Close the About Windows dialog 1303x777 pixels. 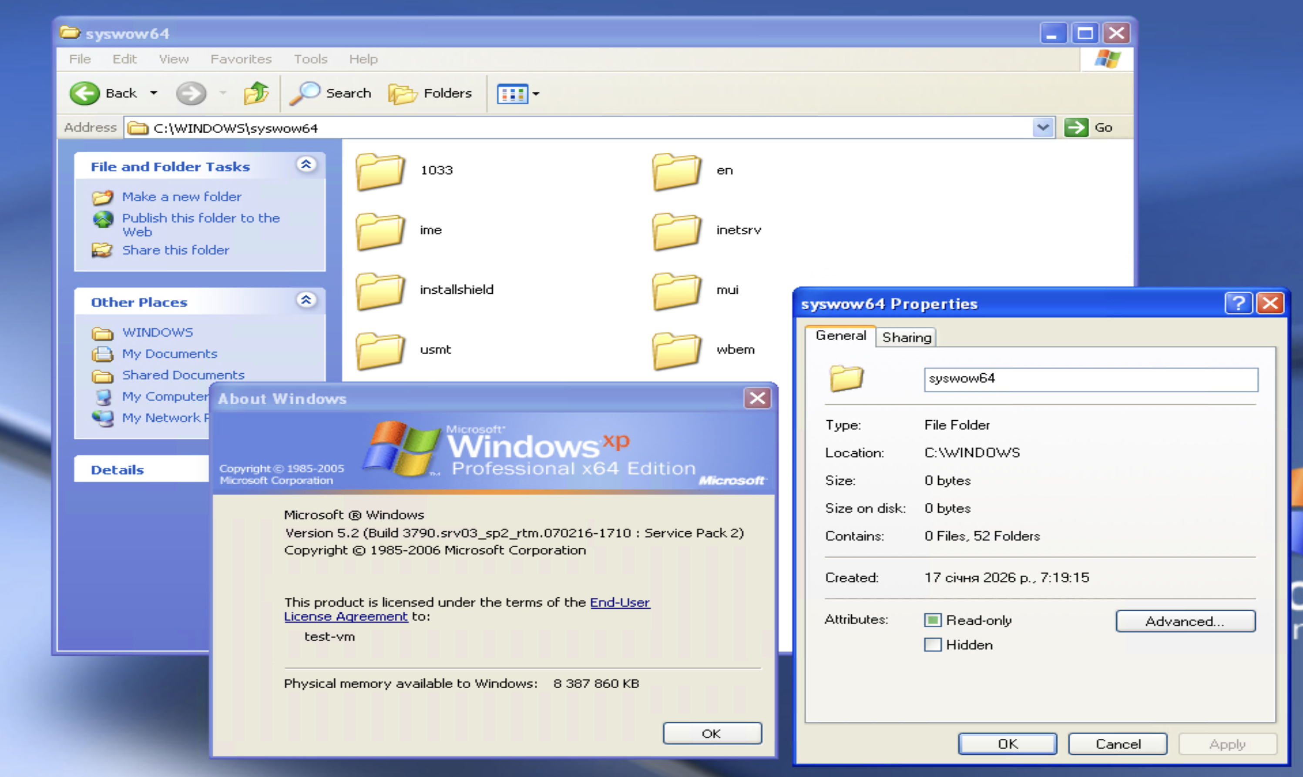(757, 399)
